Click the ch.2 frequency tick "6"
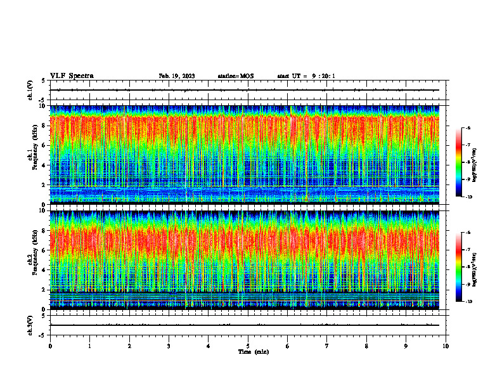The width and height of the screenshot is (502, 388). coord(44,250)
